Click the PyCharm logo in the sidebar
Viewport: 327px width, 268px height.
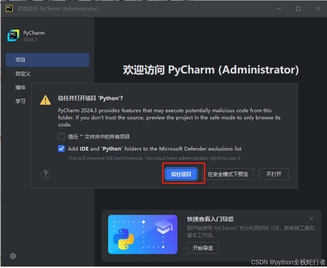(13, 35)
